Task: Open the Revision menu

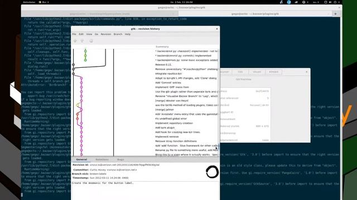Action: point(105,34)
